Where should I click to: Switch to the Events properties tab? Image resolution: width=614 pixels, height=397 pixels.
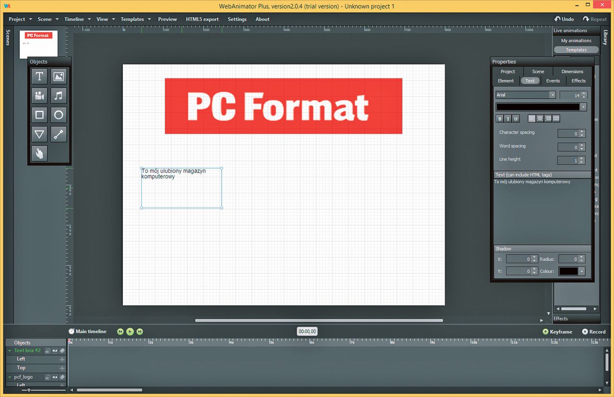tap(553, 80)
